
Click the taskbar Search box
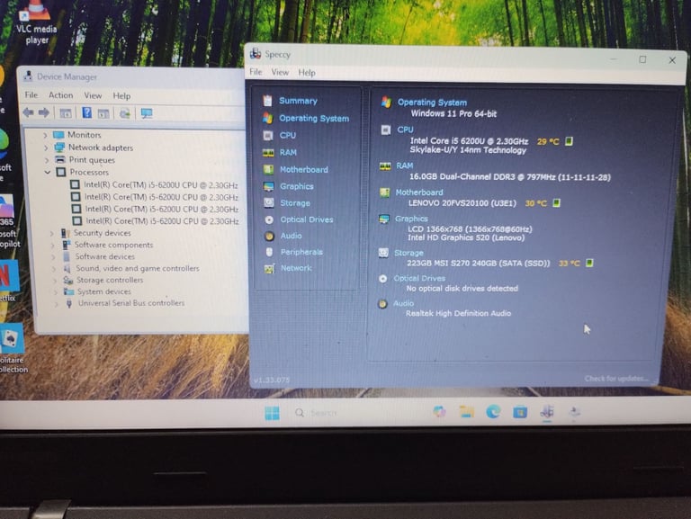pos(324,413)
